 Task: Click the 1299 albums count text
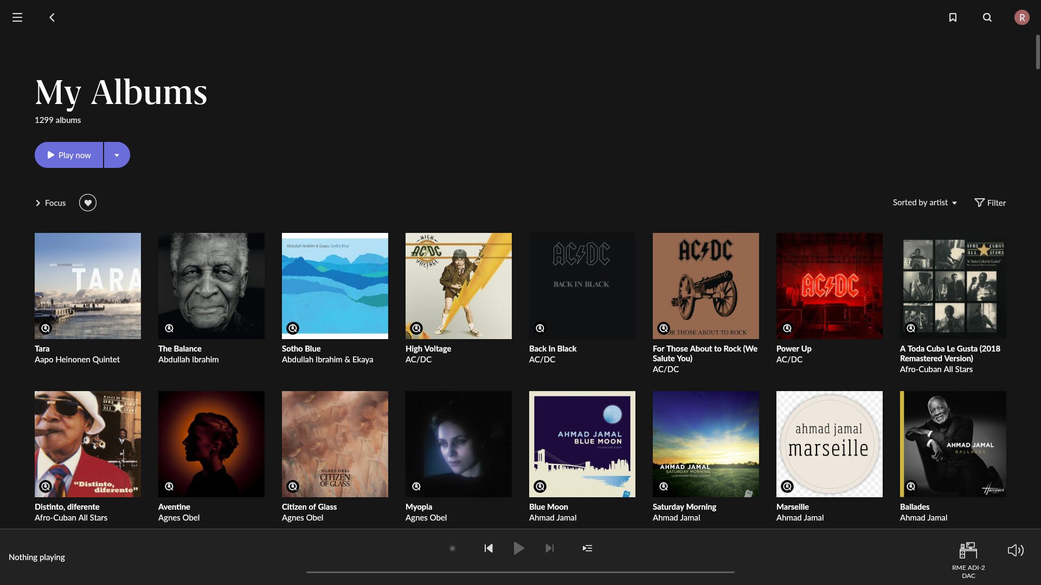(x=57, y=120)
